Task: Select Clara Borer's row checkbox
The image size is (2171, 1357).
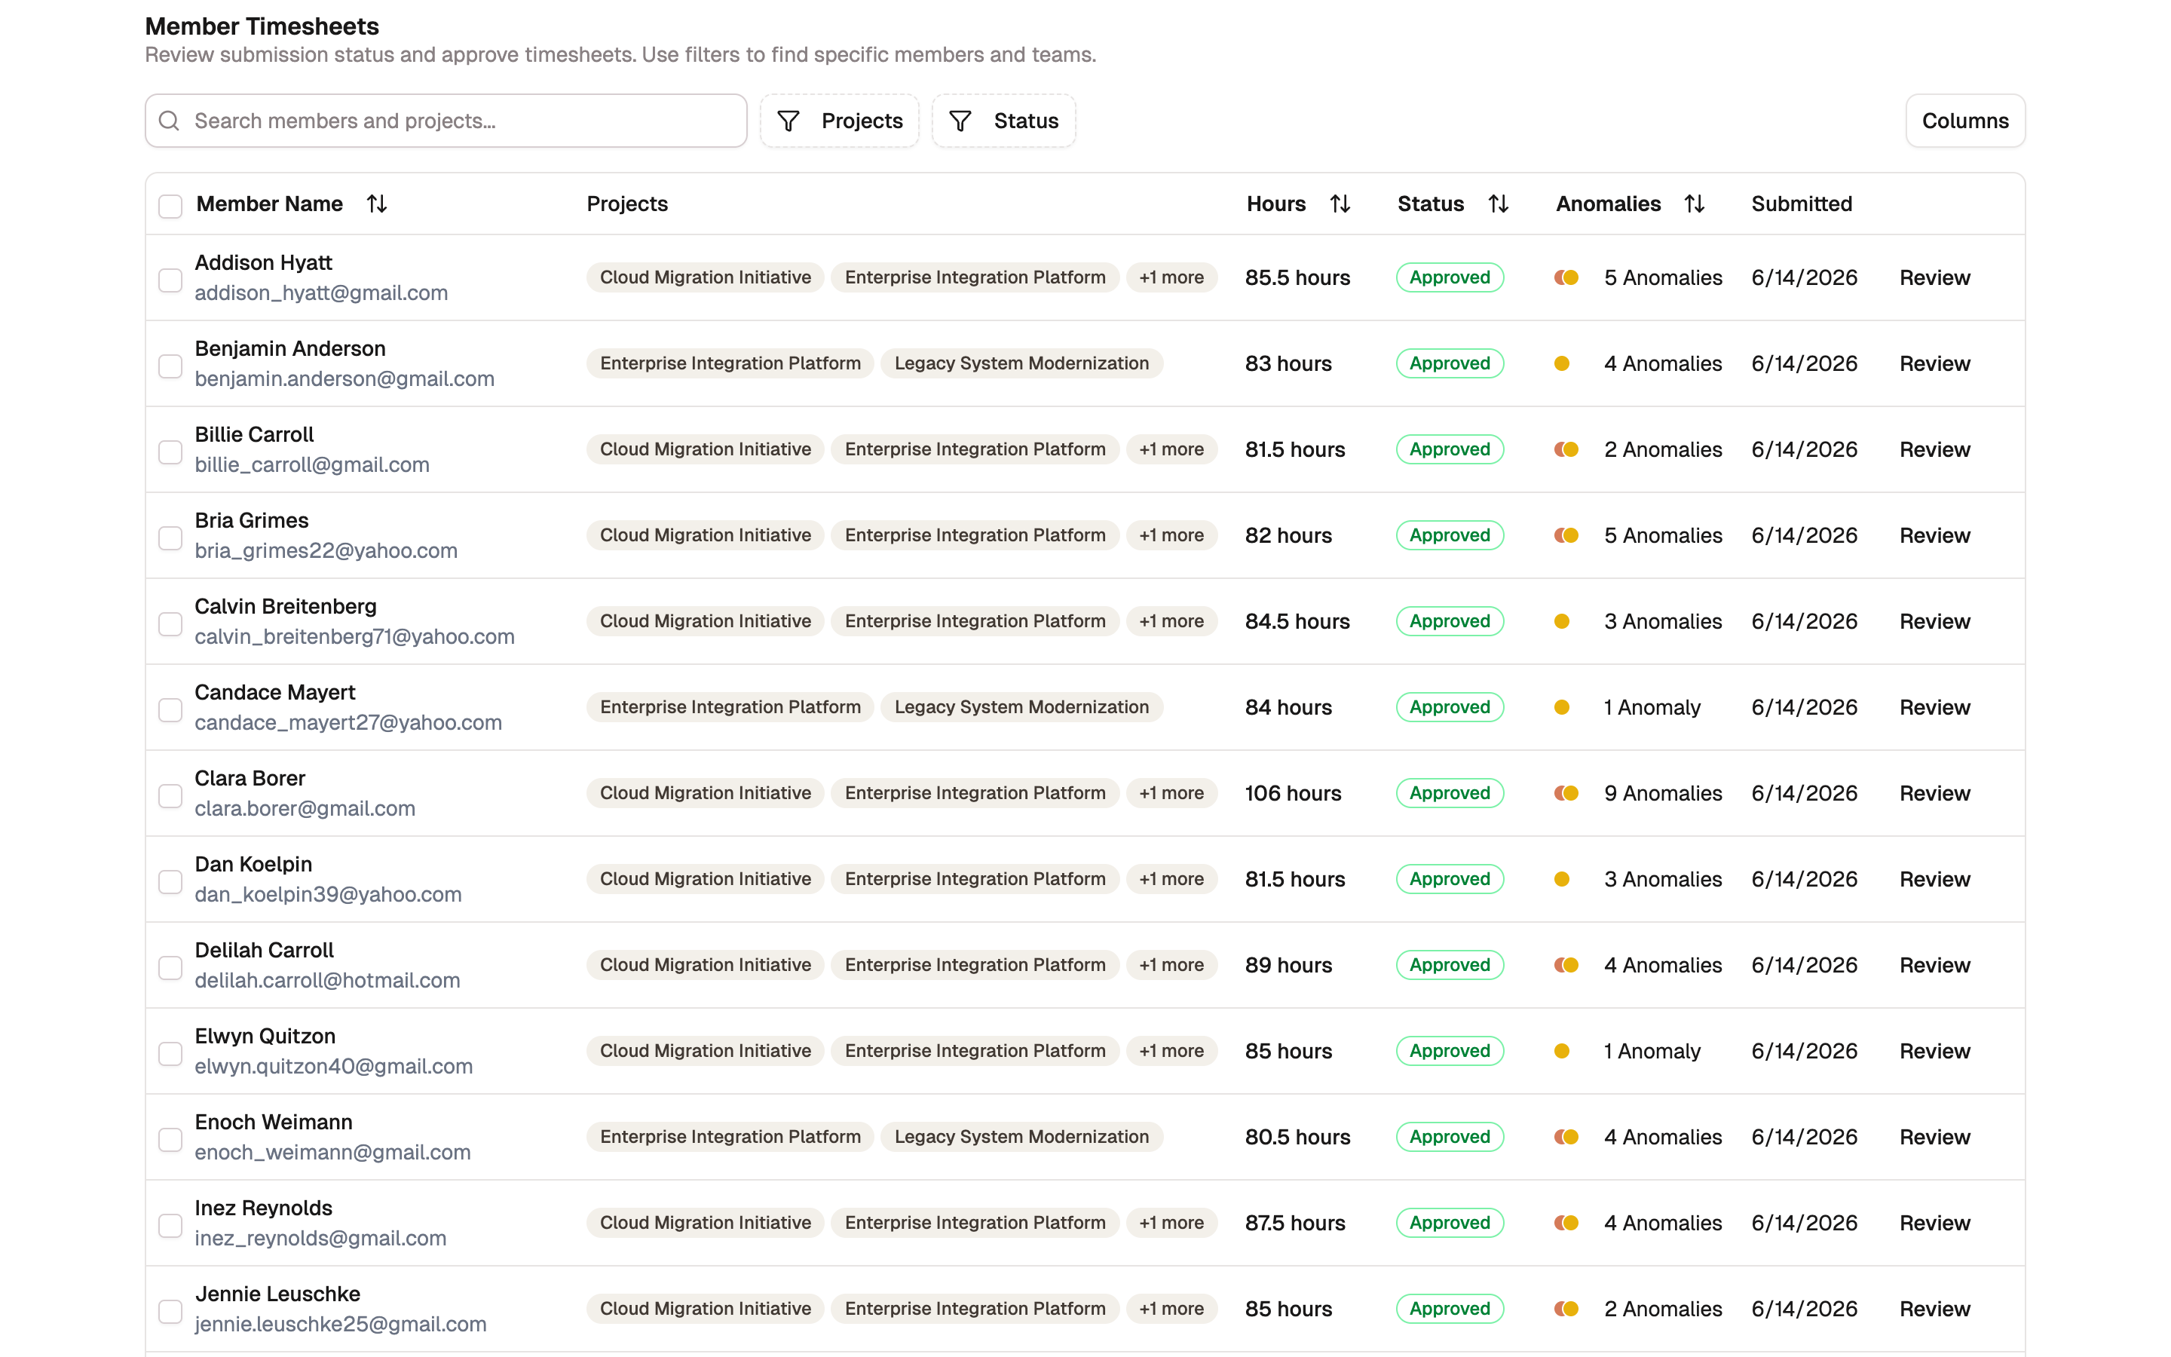Action: 170,796
